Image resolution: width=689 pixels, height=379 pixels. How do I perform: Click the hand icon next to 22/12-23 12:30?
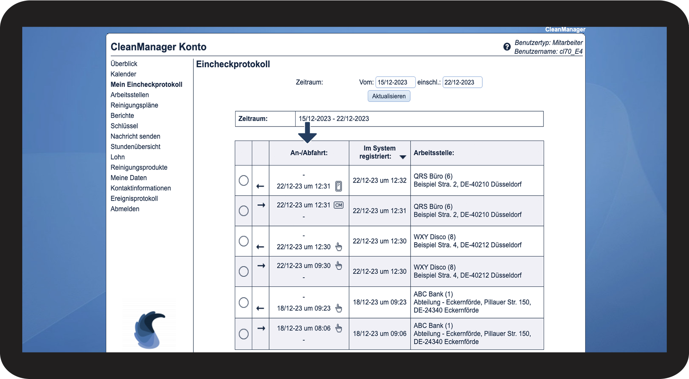pyautogui.click(x=338, y=247)
